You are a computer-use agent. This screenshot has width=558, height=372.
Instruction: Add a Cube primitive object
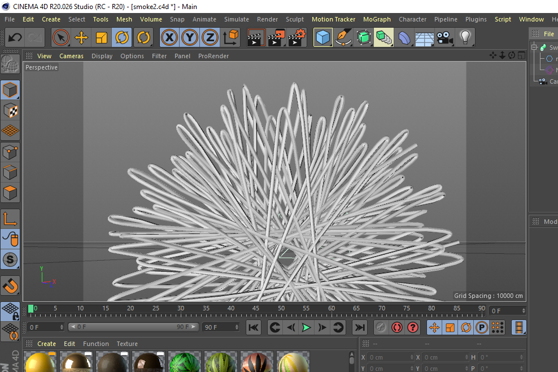[323, 37]
